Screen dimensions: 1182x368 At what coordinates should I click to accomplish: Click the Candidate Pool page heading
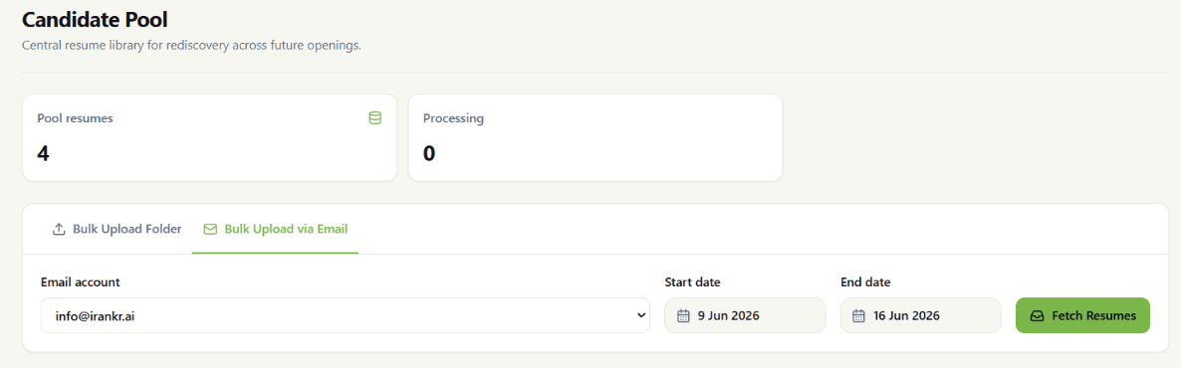pyautogui.click(x=95, y=20)
